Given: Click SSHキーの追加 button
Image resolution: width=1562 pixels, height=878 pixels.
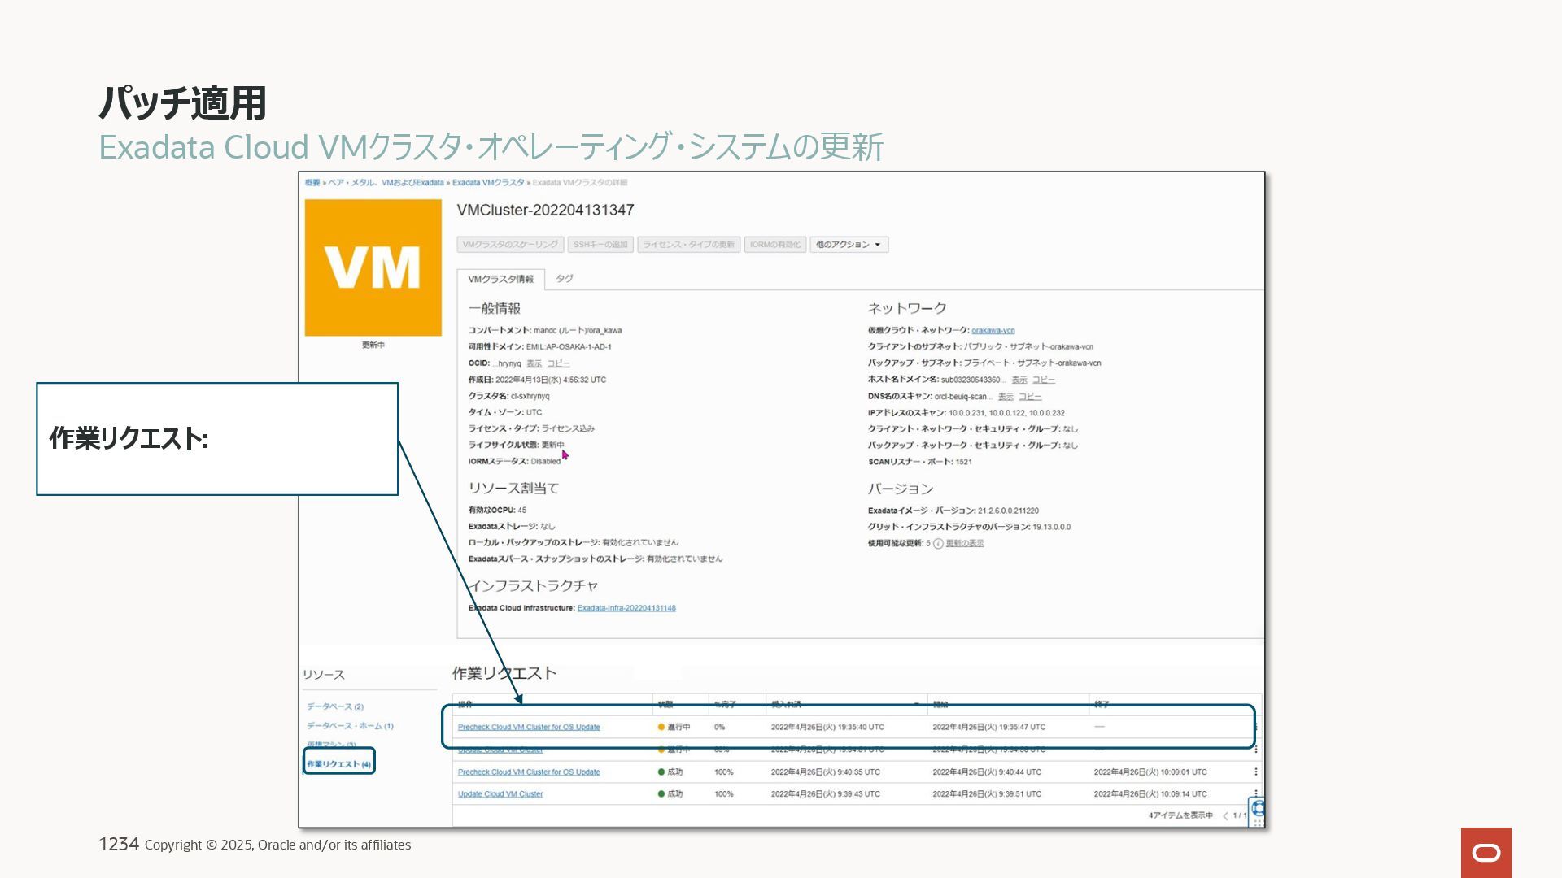Looking at the screenshot, I should (x=600, y=245).
